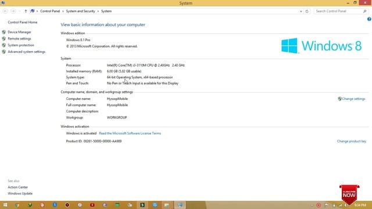The image size is (372, 209).
Task: Click the dark terminal-style taskbar icon
Action: pyautogui.click(x=142, y=205)
